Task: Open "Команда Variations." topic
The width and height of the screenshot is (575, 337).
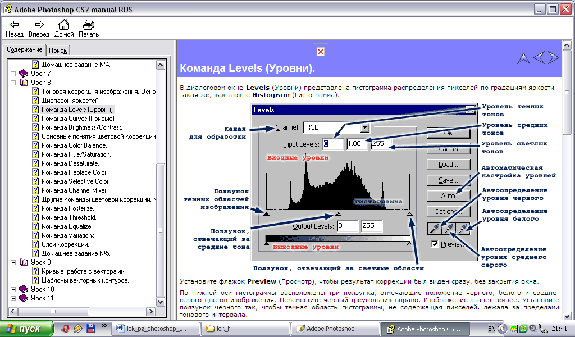Action: pyautogui.click(x=69, y=235)
